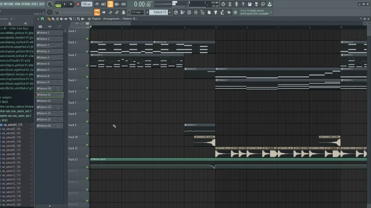Select the Paint brush tool in playlist
This screenshot has height=208, width=371.
coord(53,19)
